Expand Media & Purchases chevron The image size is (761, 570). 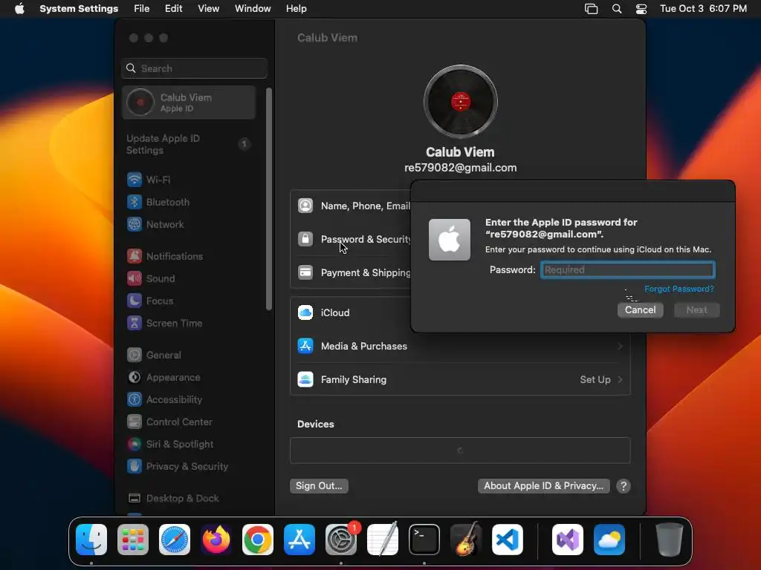(x=621, y=346)
